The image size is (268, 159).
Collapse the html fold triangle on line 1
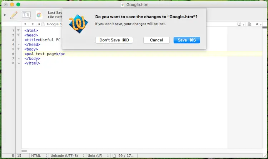pyautogui.click(x=18, y=30)
